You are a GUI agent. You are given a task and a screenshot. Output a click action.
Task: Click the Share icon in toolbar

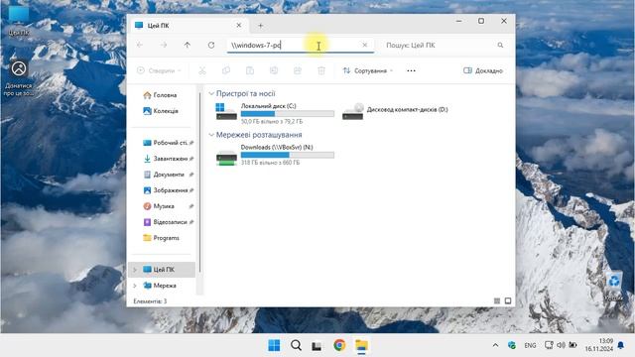click(298, 70)
